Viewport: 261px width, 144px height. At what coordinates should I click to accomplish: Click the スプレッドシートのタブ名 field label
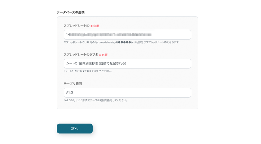pos(81,55)
